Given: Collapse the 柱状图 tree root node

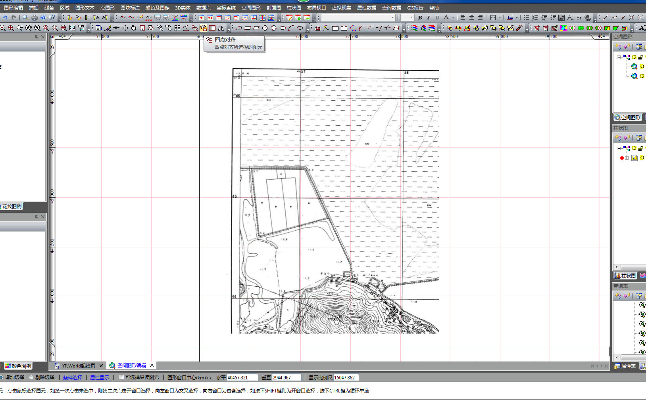Looking at the screenshot, I should (x=619, y=148).
